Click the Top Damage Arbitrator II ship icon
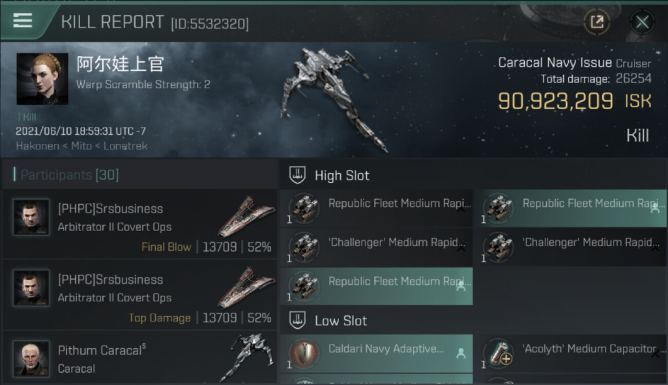 [x=243, y=287]
